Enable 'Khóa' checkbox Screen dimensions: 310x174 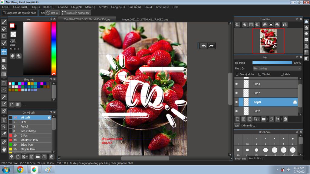point(282,74)
